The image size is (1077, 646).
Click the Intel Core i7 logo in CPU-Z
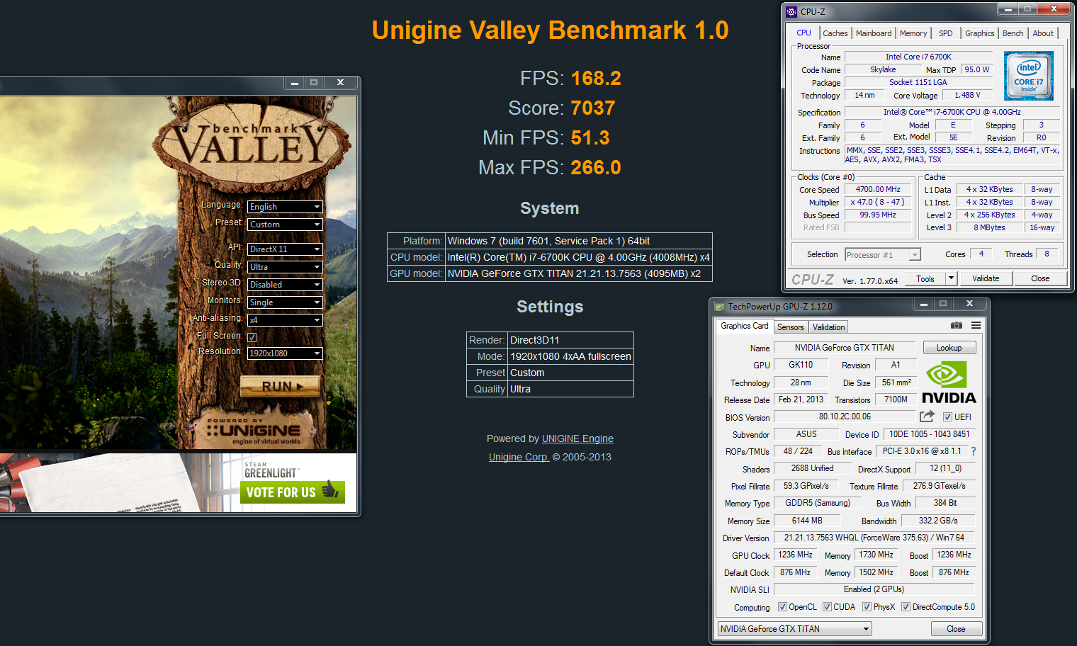tap(1029, 75)
